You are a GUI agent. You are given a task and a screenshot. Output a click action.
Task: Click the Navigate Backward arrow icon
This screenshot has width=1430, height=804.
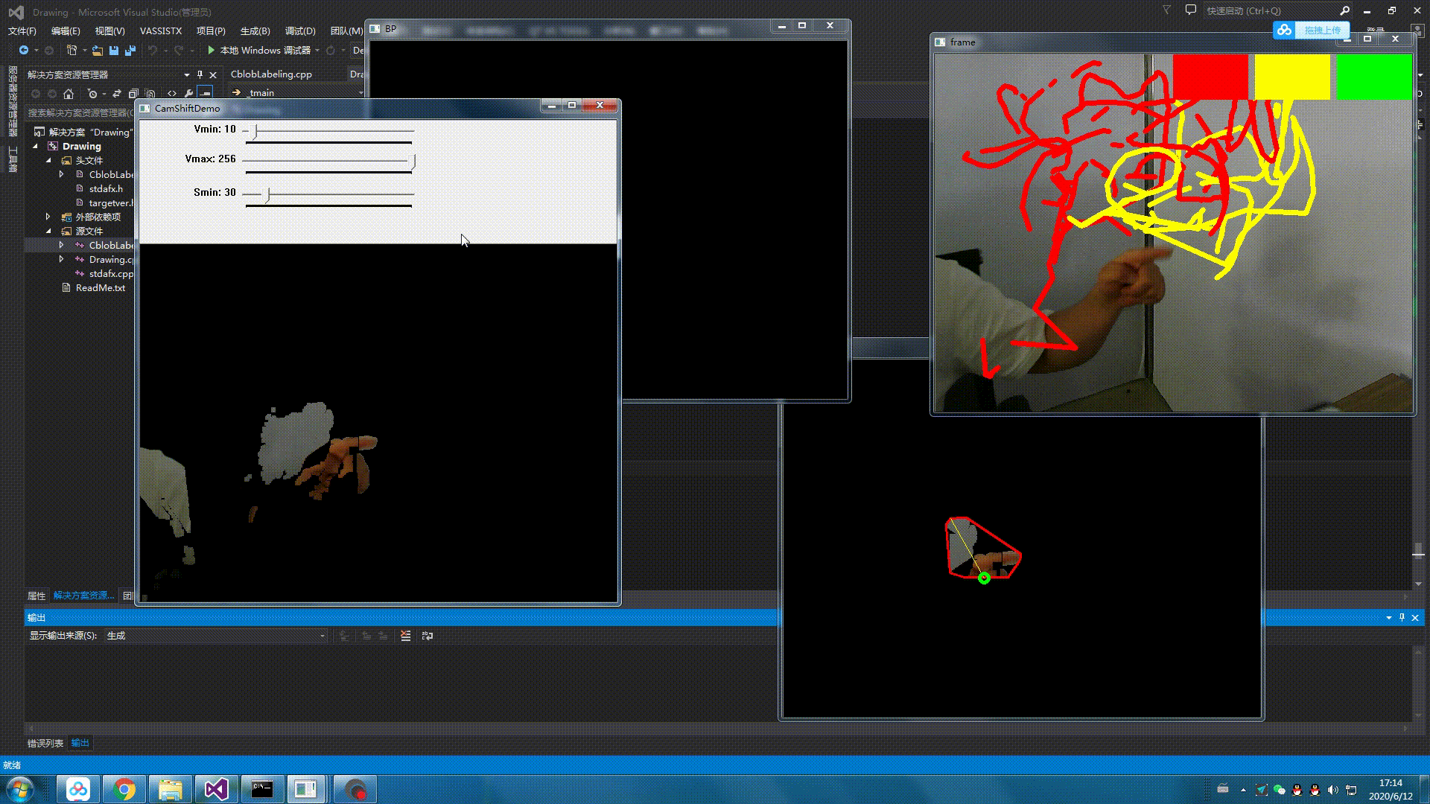tap(24, 51)
